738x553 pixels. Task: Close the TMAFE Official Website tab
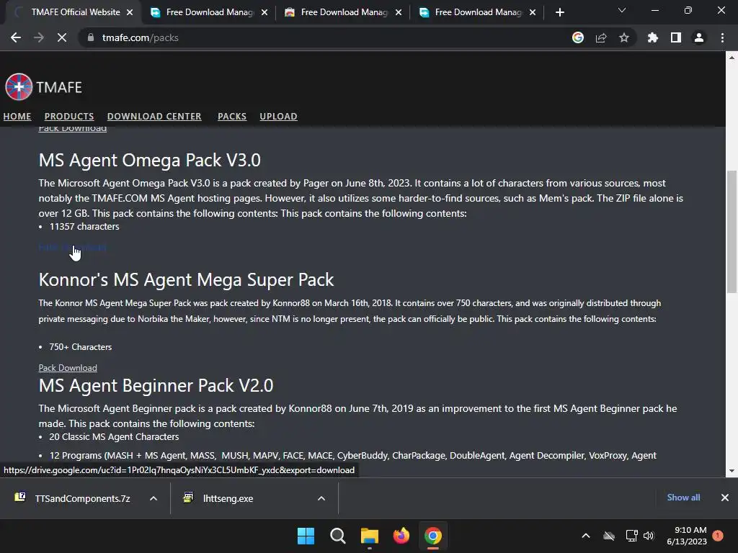[130, 12]
